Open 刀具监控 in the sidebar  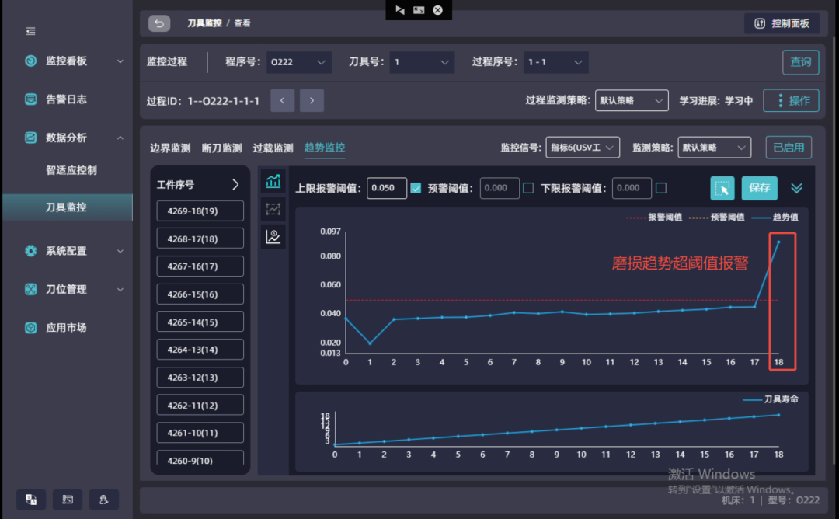click(x=68, y=207)
